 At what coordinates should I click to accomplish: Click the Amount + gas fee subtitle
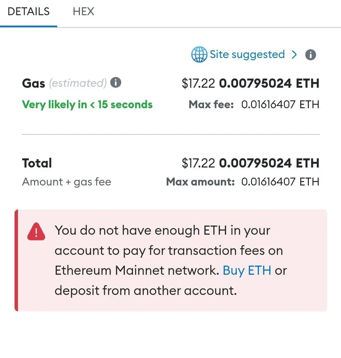pos(67,182)
